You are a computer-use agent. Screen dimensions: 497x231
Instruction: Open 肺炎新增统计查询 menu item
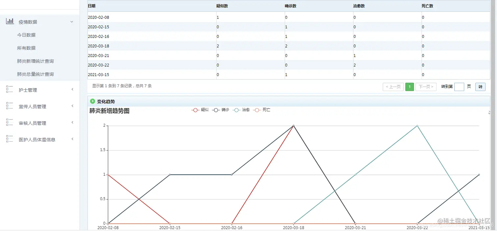coord(35,61)
